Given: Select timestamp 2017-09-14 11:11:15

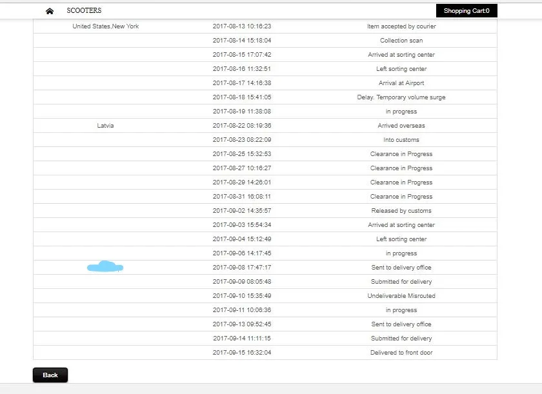Looking at the screenshot, I should [242, 338].
